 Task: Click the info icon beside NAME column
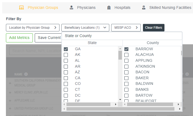point(26,74)
